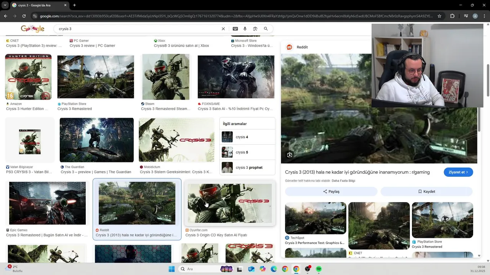The image size is (490, 275).
Task: Click the magnifier search button
Action: tap(266, 29)
